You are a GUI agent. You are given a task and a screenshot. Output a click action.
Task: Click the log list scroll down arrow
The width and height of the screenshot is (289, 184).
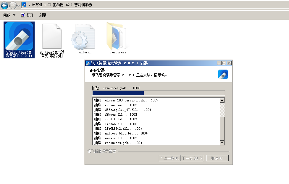click(222, 143)
